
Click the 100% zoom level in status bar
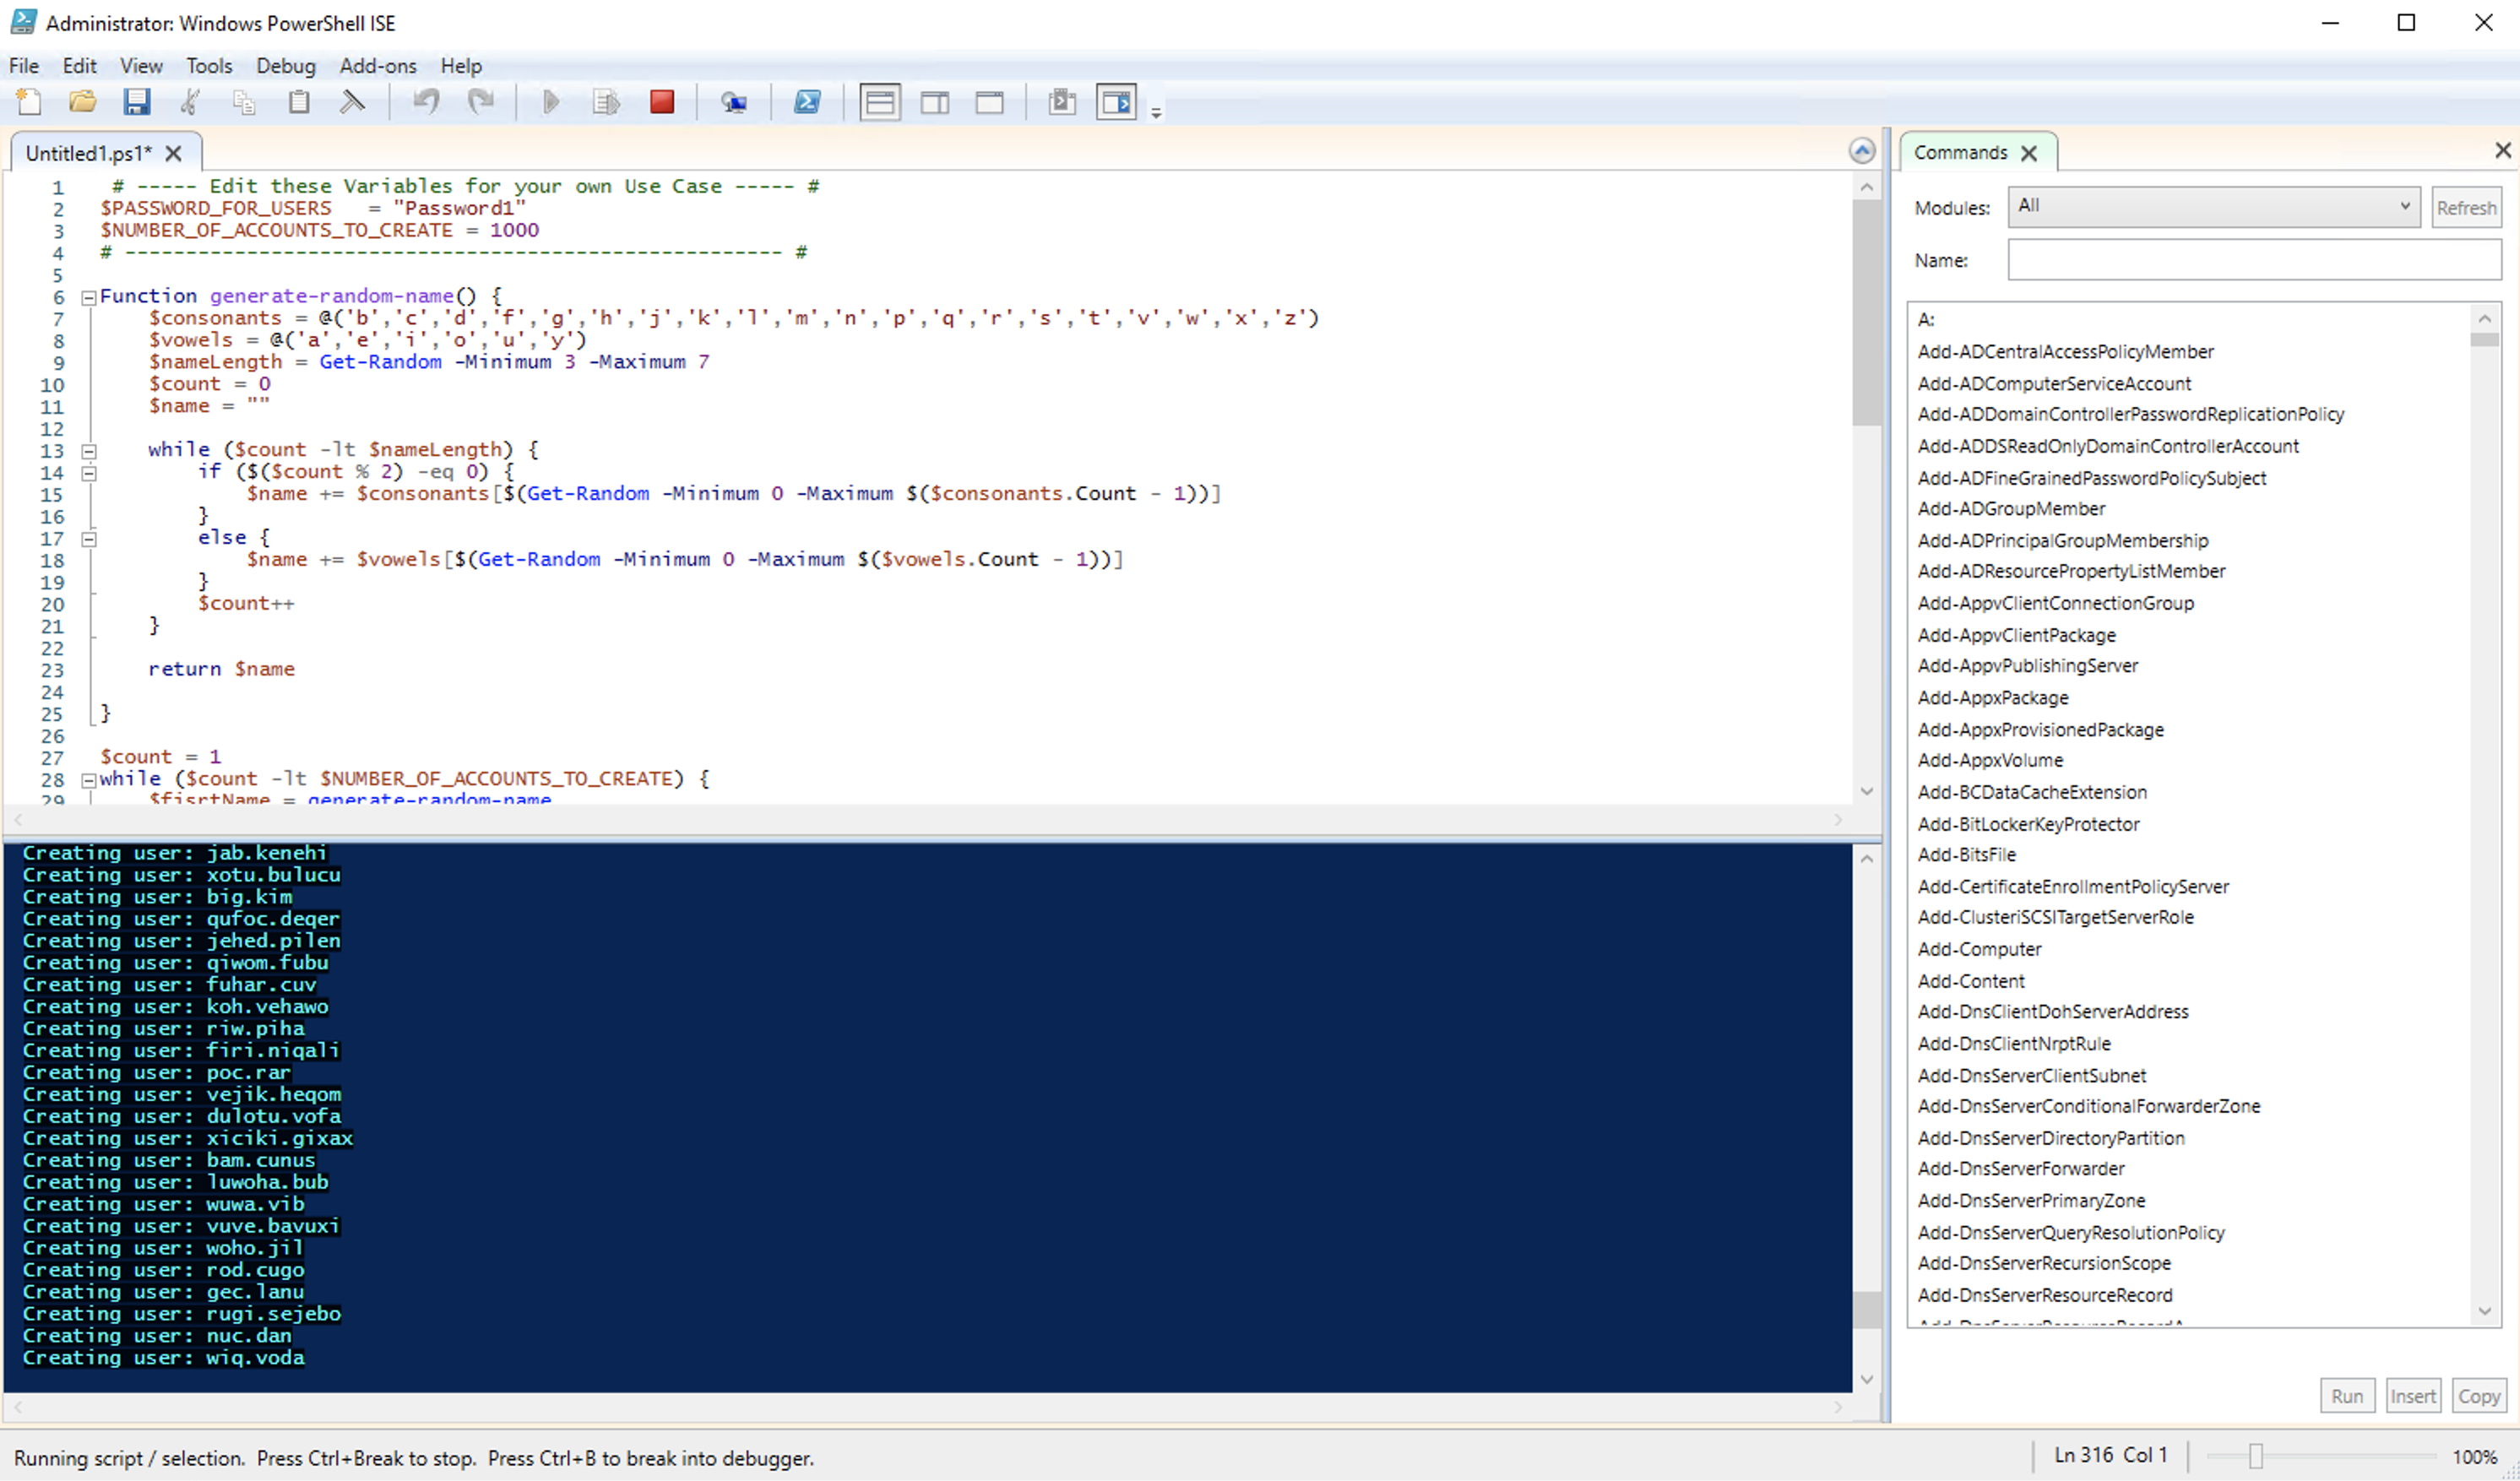point(2475,1457)
